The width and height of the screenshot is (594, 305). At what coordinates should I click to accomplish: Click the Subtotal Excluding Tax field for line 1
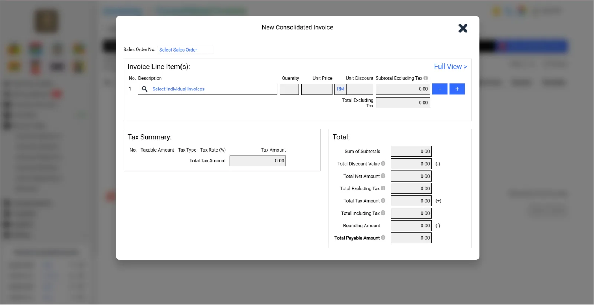(x=402, y=89)
